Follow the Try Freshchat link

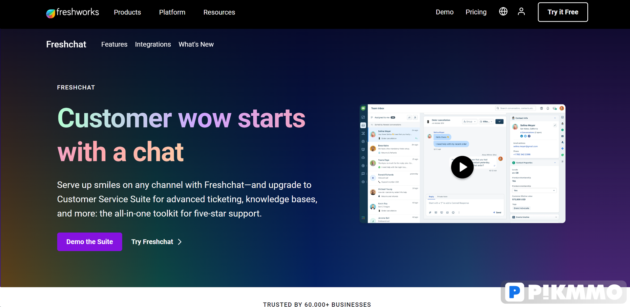pos(157,242)
